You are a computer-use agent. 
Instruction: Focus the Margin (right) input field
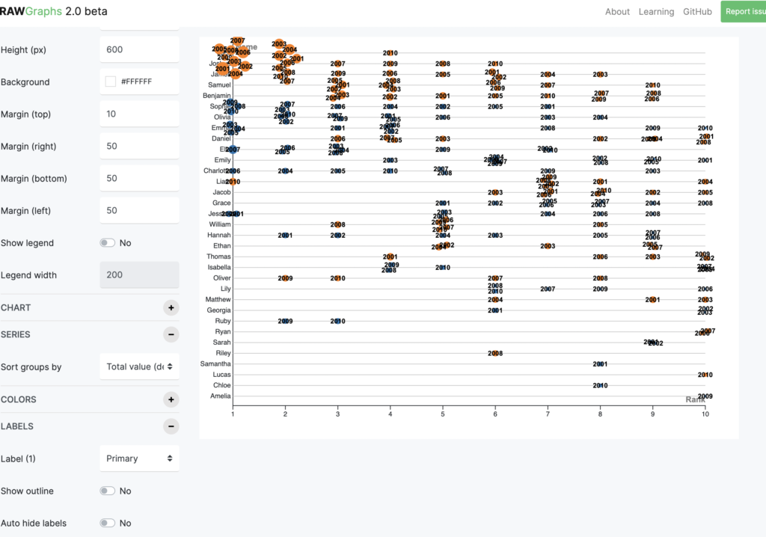(139, 146)
